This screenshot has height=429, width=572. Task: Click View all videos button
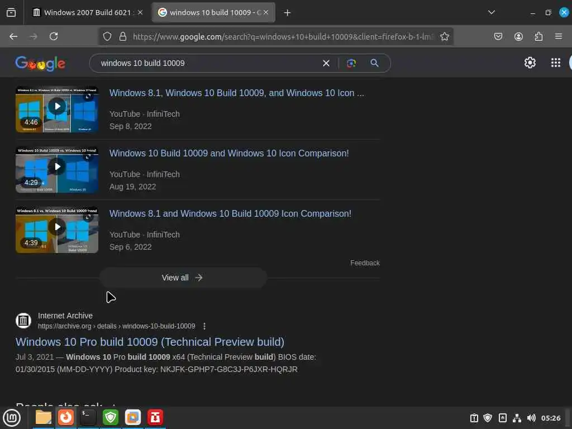click(183, 278)
